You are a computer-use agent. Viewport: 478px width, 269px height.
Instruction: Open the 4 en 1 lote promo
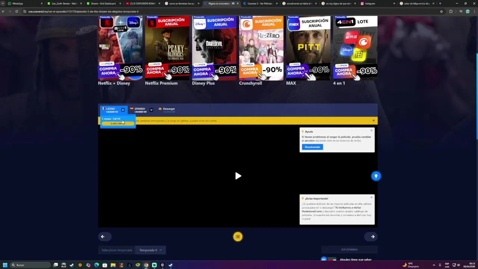(355, 48)
